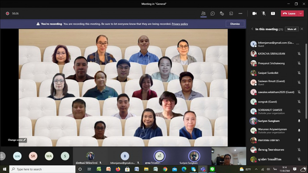
Task: Open the meeting layout icon
Action: coord(231,13)
